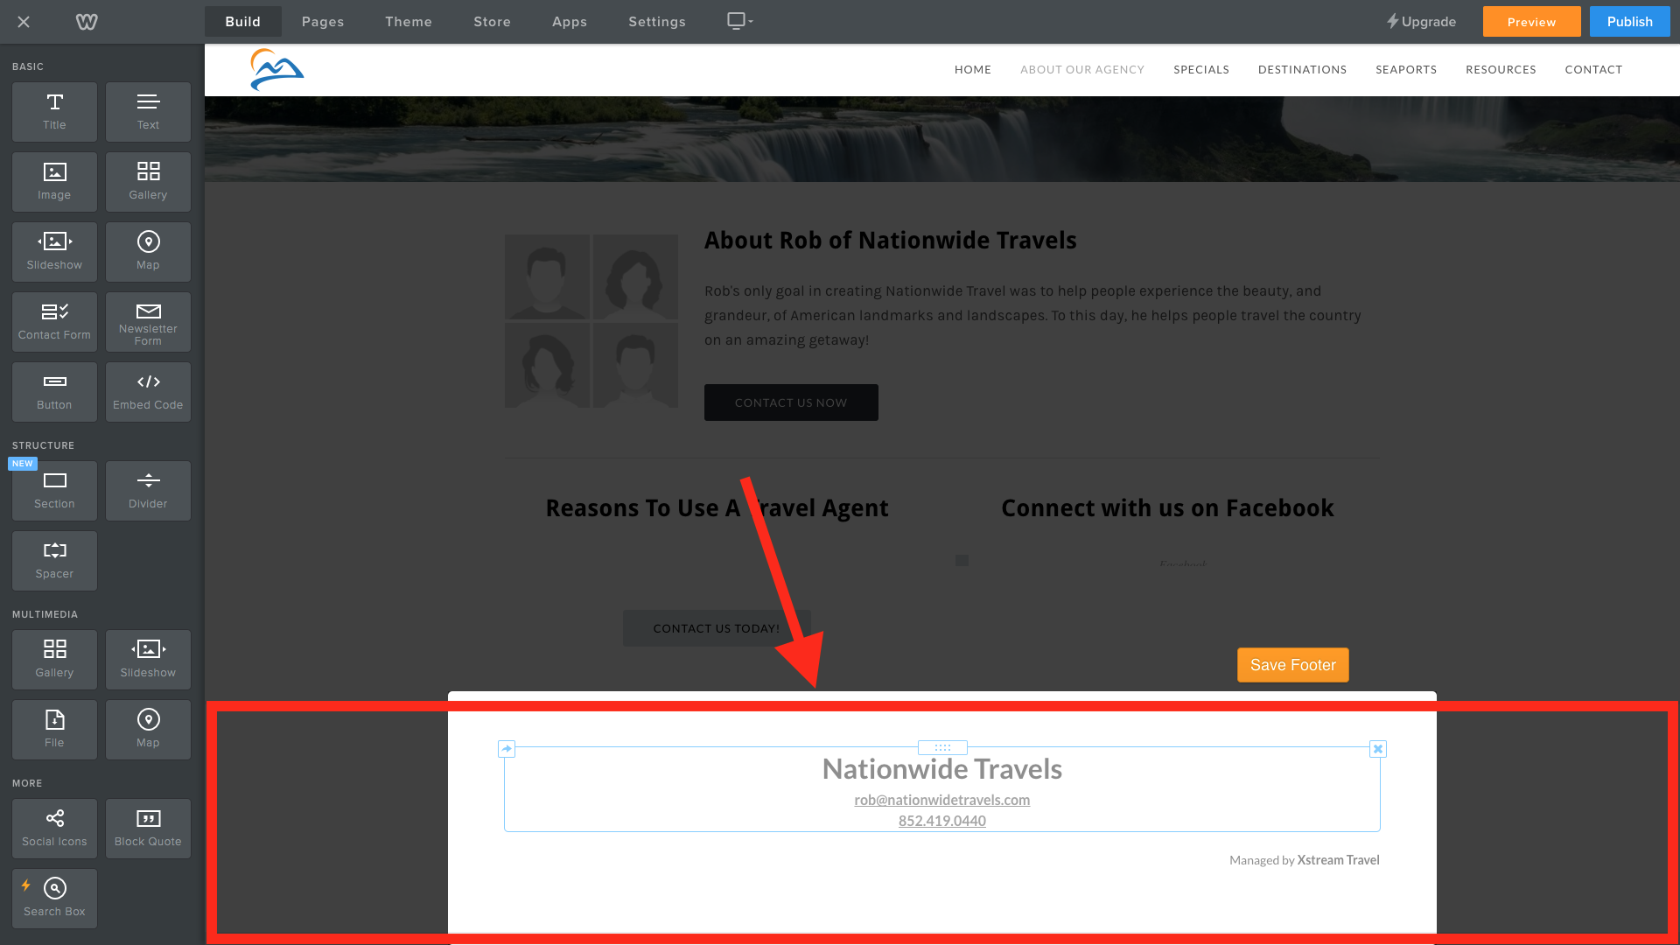This screenshot has height=945, width=1680.
Task: Click the waterfall header banner image
Action: pyautogui.click(x=942, y=139)
